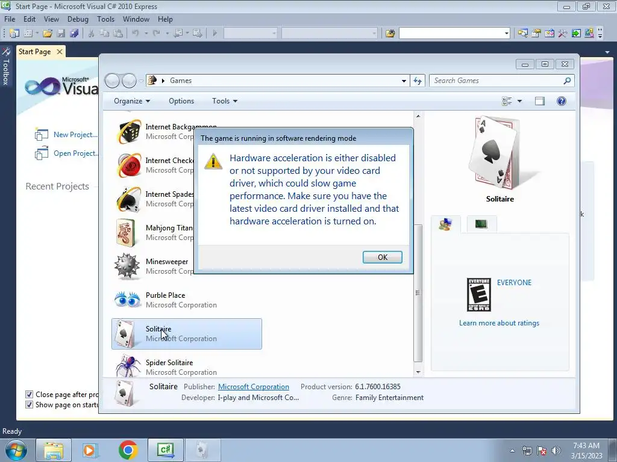The height and width of the screenshot is (462, 617).
Task: Click the Paste toolbar icon
Action: point(117,34)
